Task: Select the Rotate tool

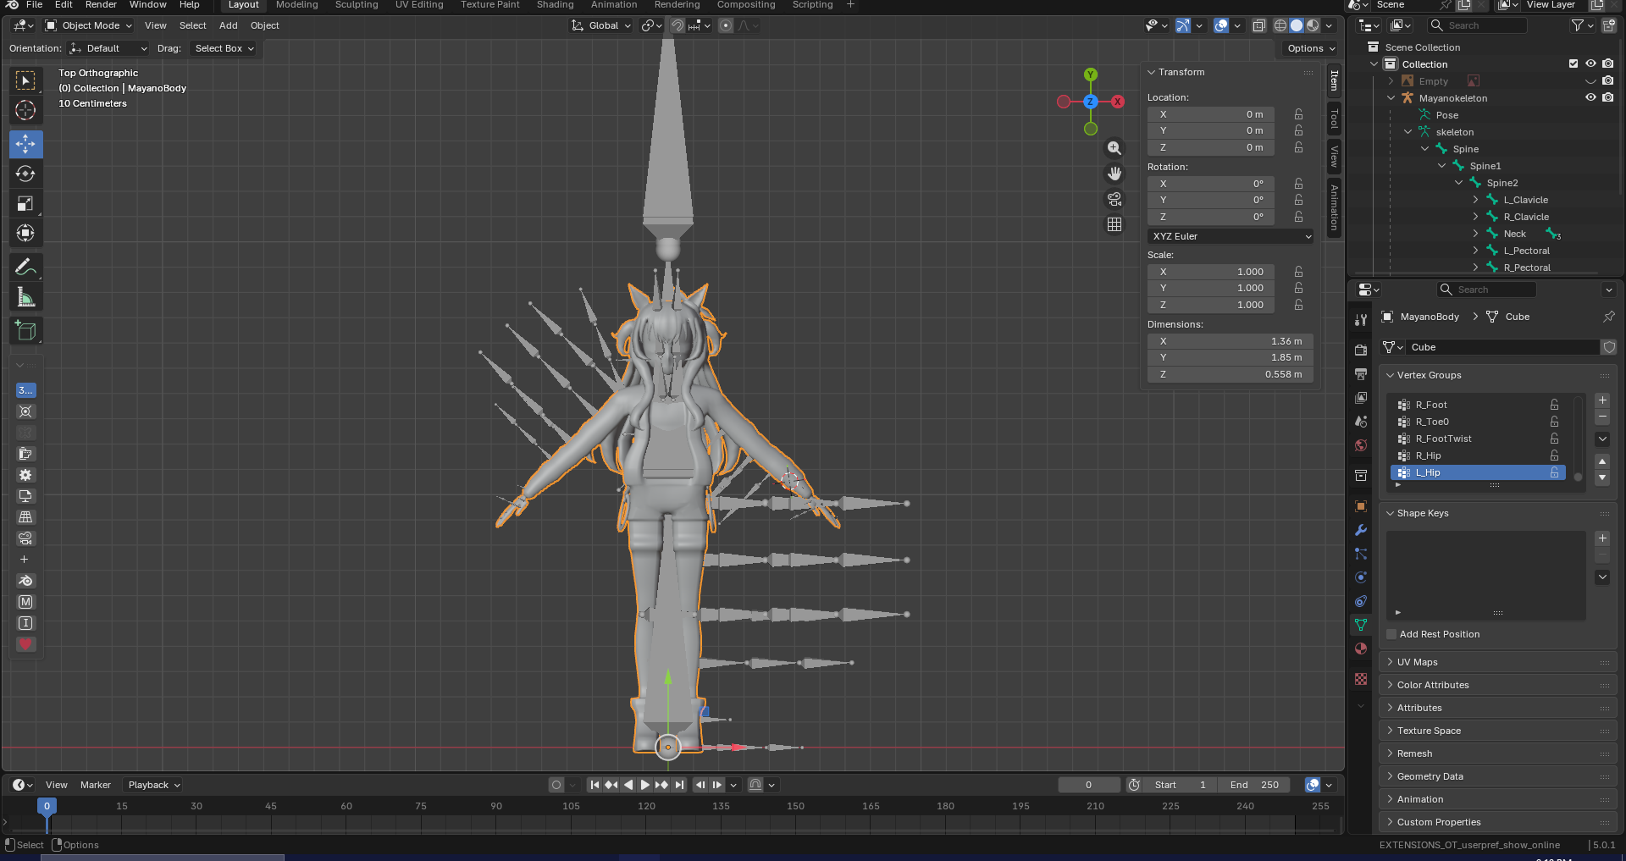Action: tap(25, 174)
